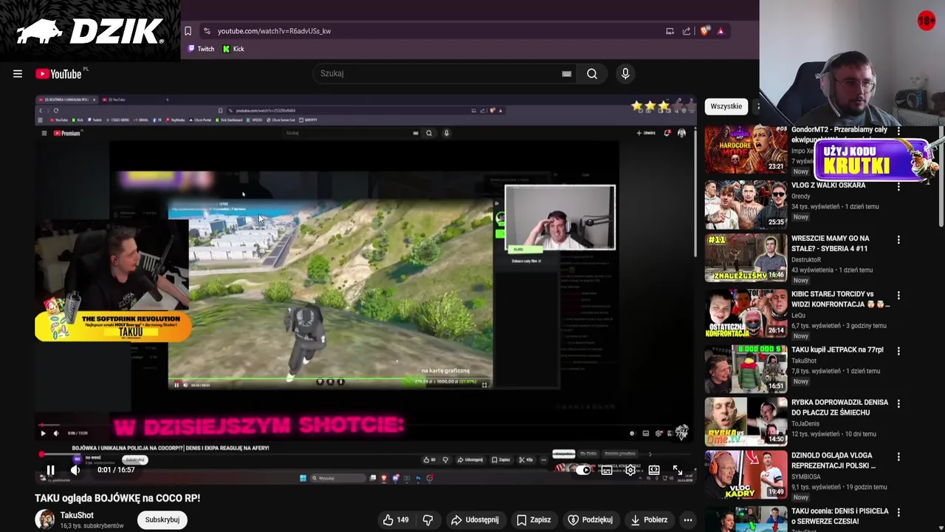
Task: Start voice search with the microphone
Action: [625, 74]
